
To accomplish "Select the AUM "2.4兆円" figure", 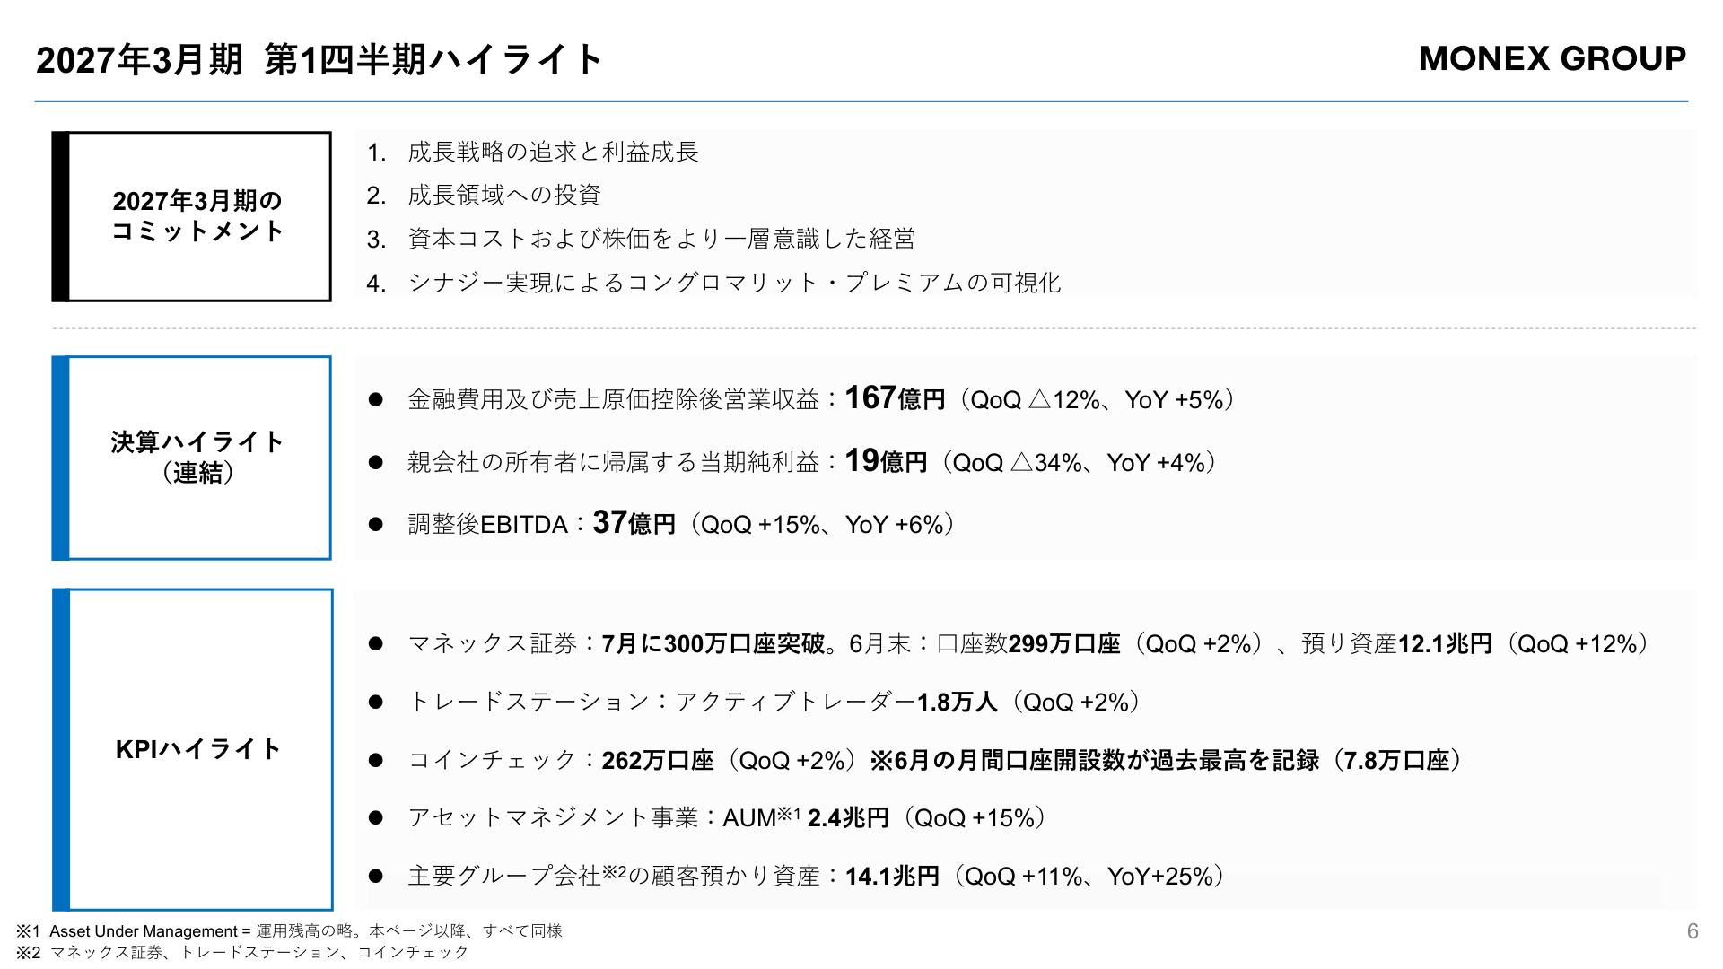I will (x=848, y=817).
